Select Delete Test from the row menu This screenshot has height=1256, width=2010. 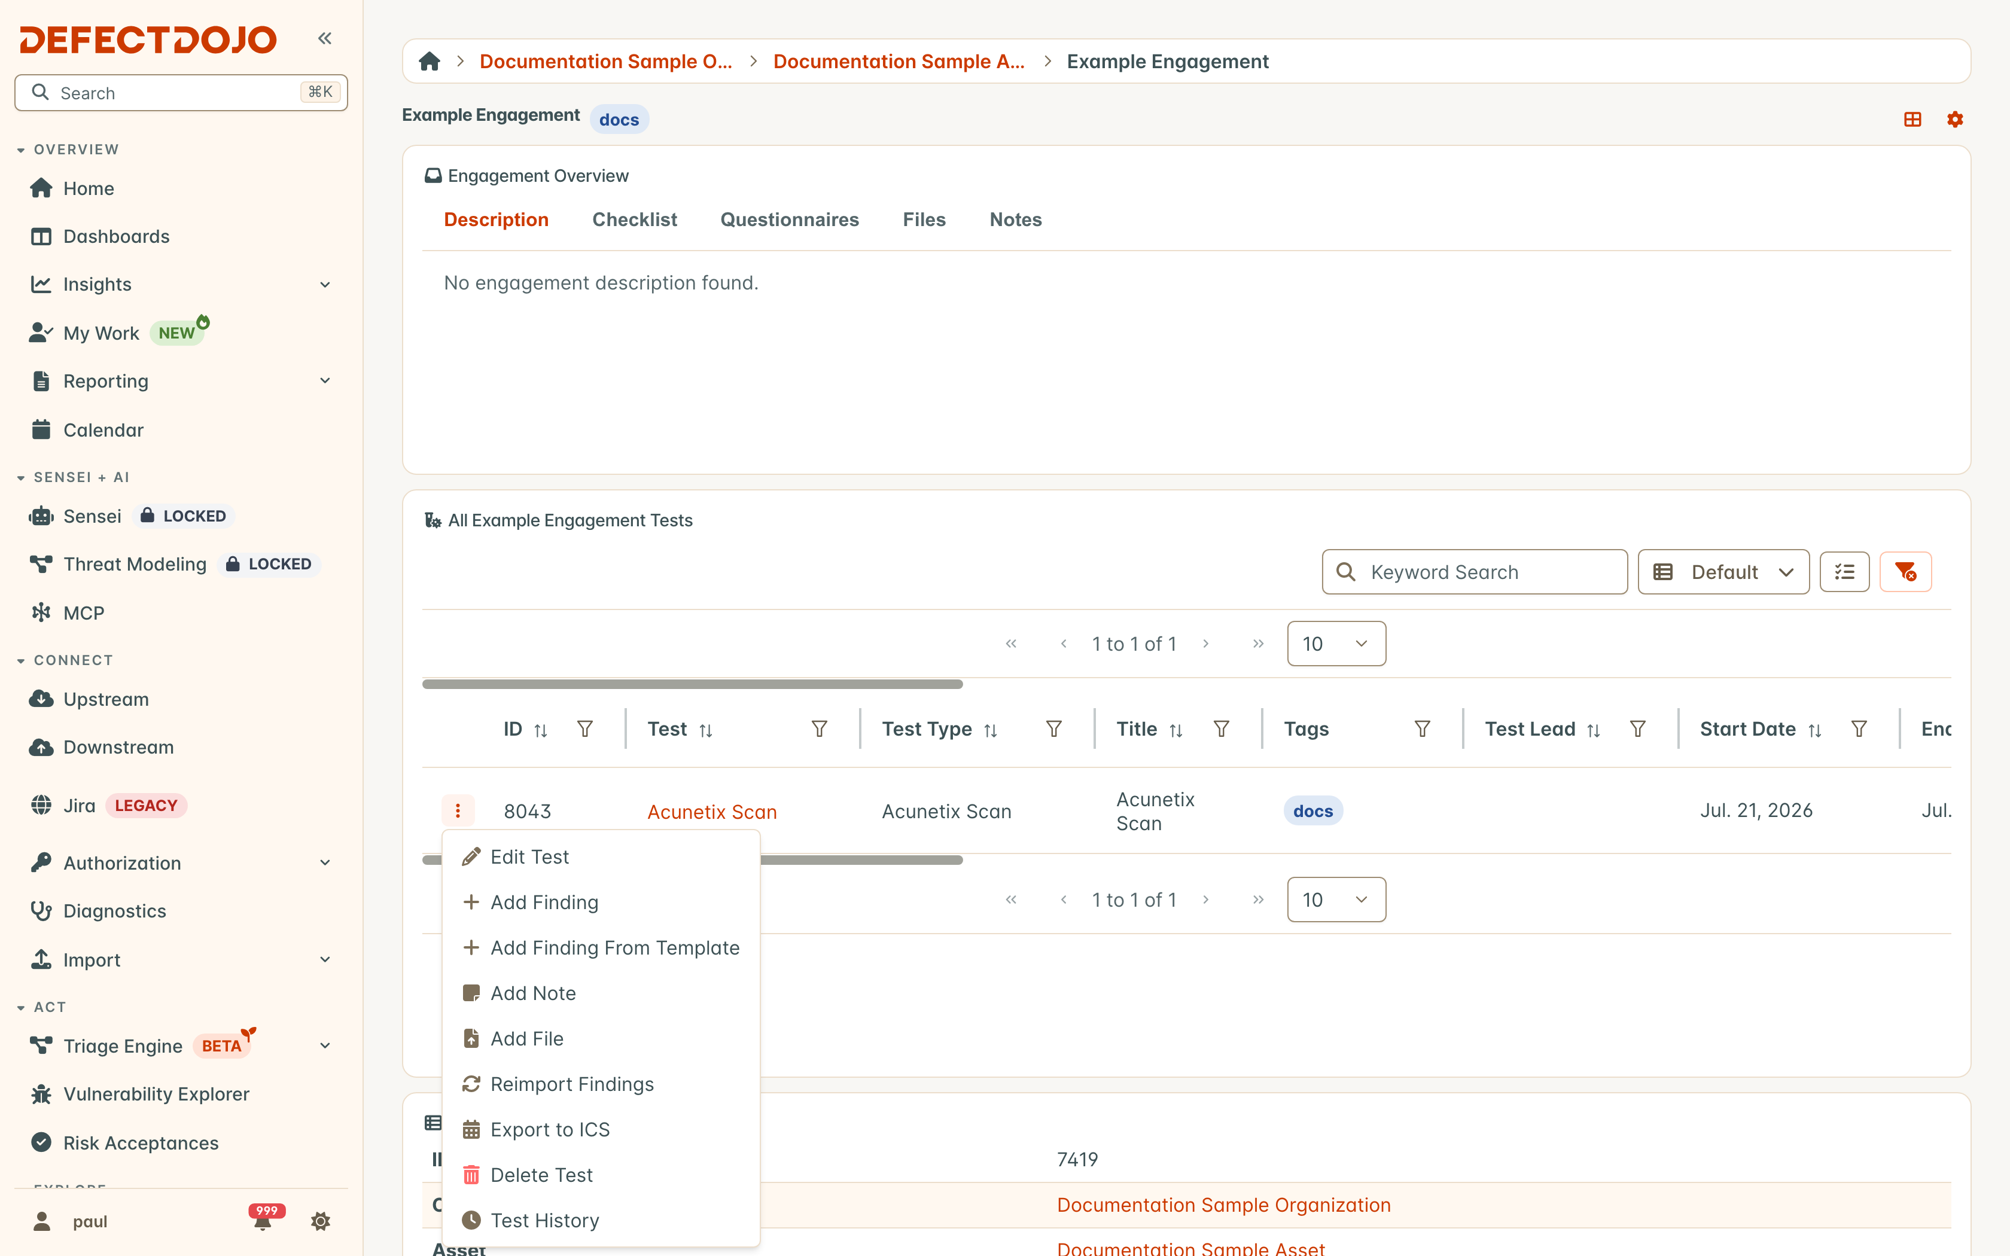click(601, 1175)
